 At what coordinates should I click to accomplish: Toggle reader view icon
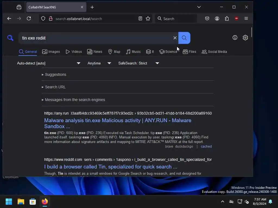pyautogui.click(x=140, y=19)
